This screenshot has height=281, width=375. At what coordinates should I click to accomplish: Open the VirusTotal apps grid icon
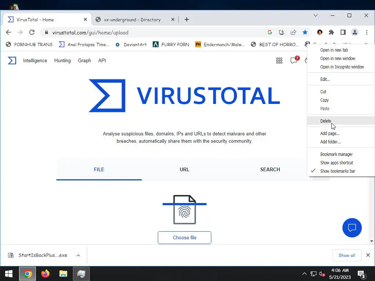(279, 60)
